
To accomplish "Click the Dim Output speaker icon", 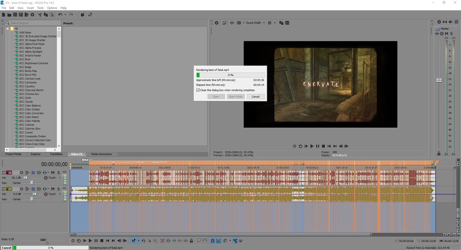I will 451,22.
